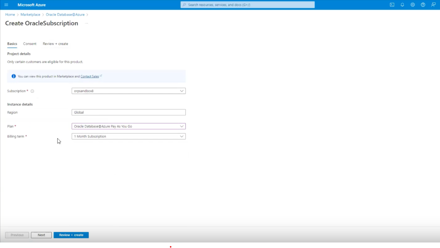Open the portal hamburger menu
440x248 pixels.
tap(6, 4)
